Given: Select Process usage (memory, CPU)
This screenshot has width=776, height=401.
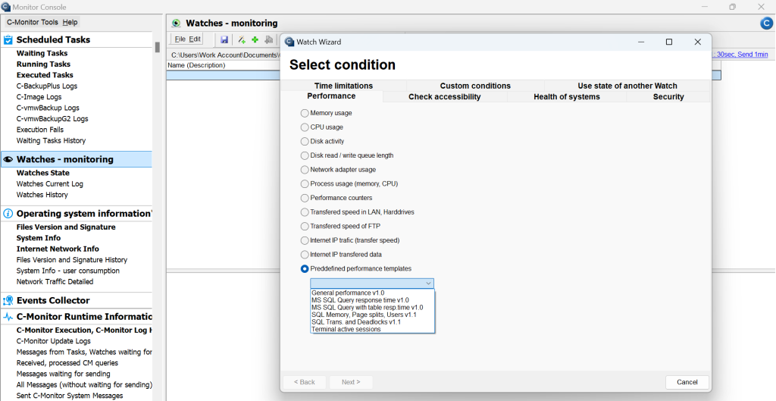Looking at the screenshot, I should pos(305,183).
